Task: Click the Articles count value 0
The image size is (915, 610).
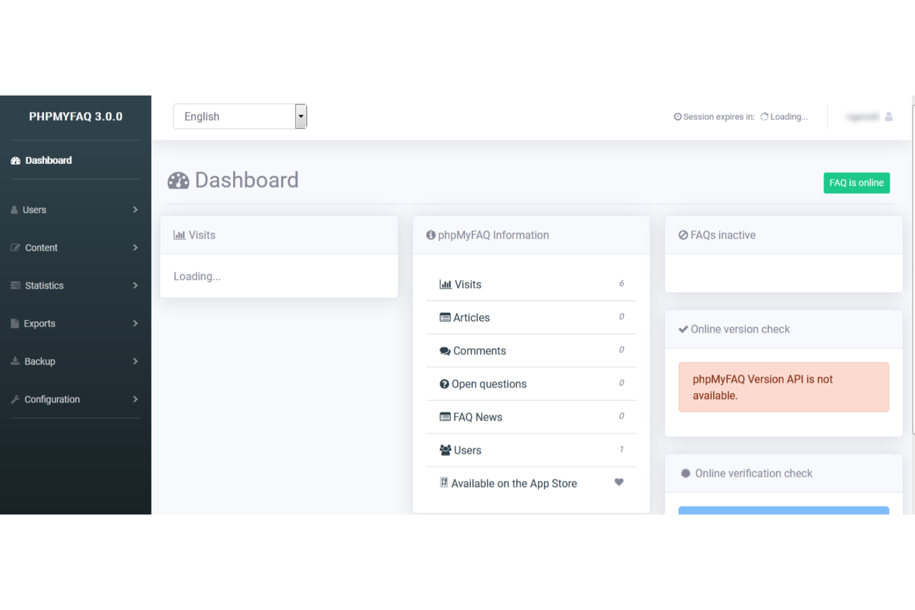Action: [x=621, y=316]
